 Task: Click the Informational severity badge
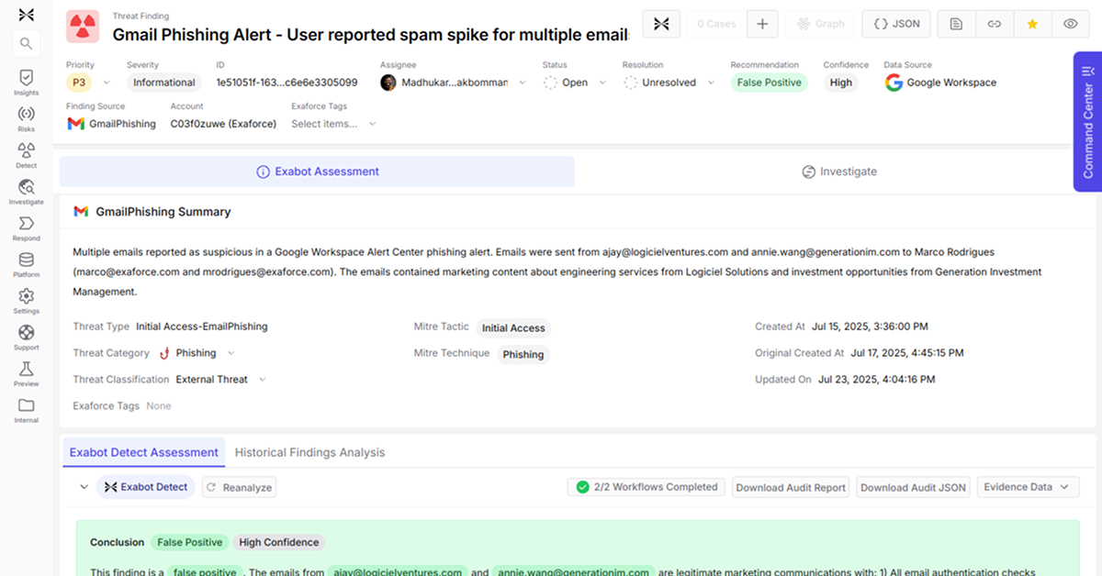pos(164,83)
